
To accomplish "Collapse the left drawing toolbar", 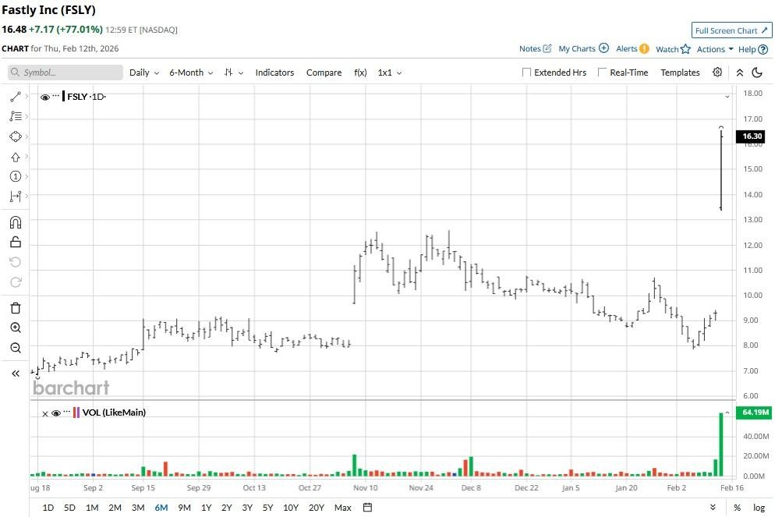I will point(16,374).
